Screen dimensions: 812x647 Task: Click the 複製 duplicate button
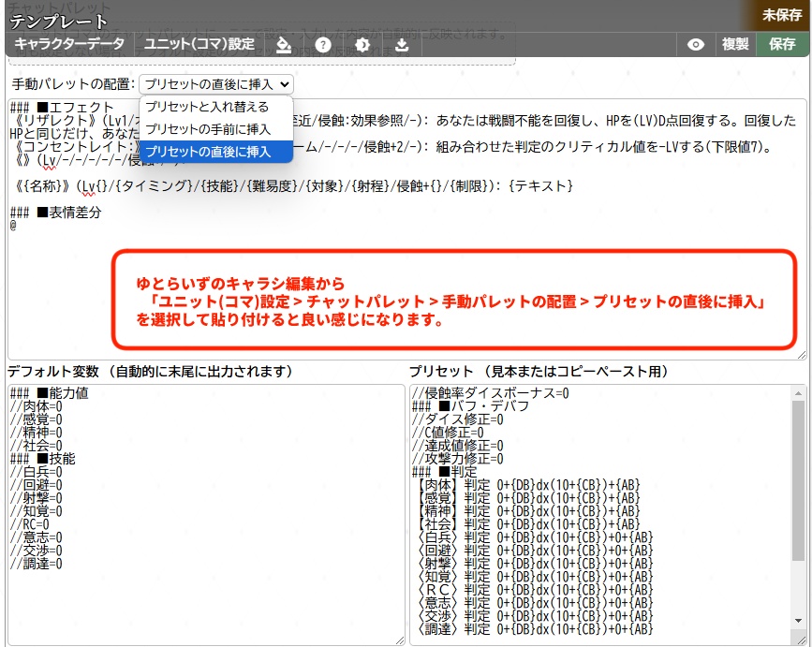click(738, 43)
